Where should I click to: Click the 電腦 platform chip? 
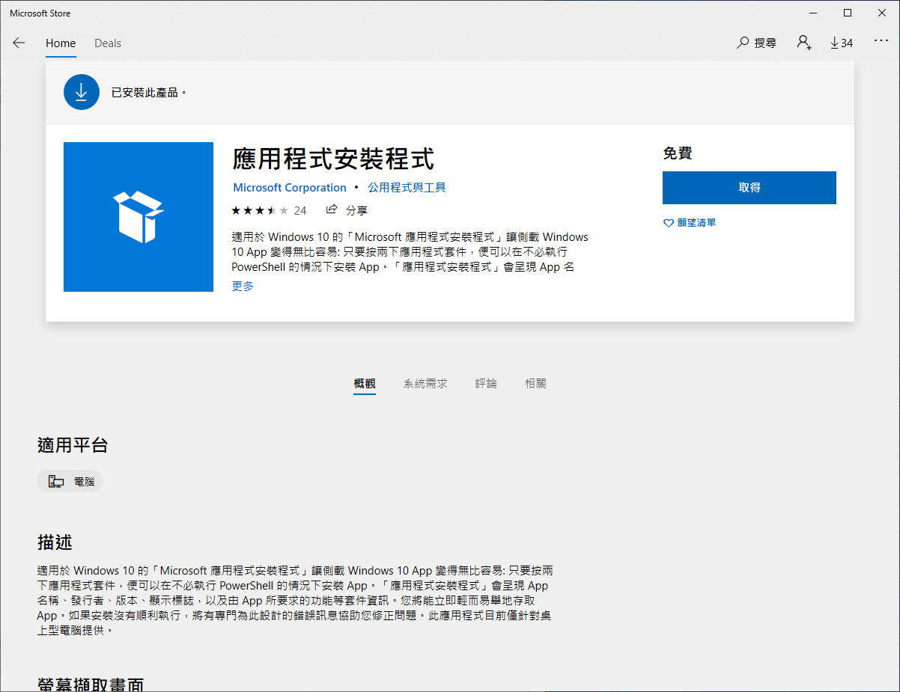70,482
